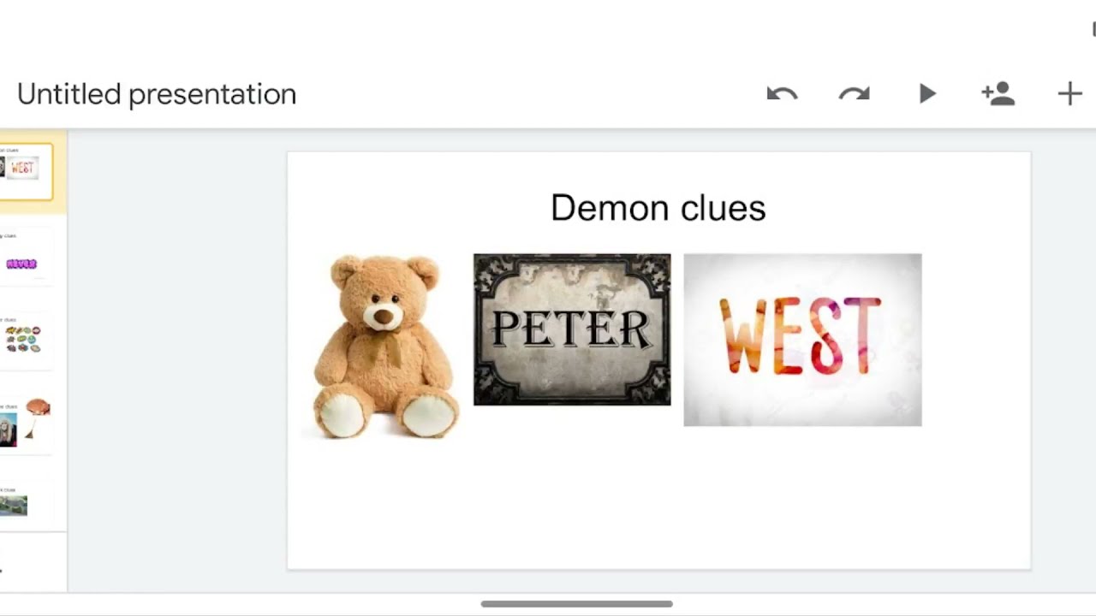
Task: Start the slideshow with the play icon
Action: point(926,94)
